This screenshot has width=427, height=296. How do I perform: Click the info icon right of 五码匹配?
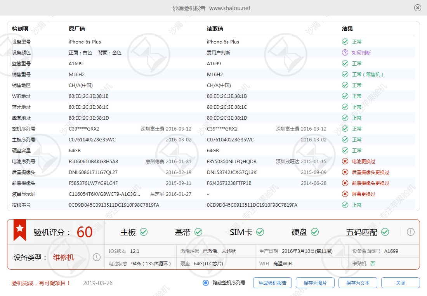point(411,232)
